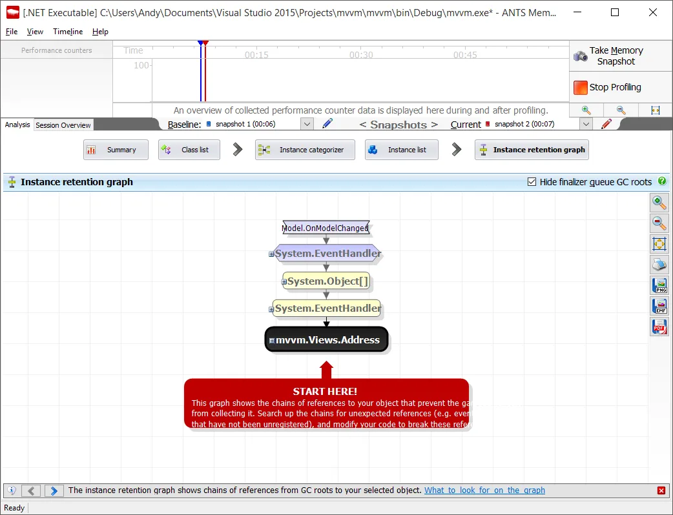Image resolution: width=673 pixels, height=515 pixels.
Task: Go to previous hint with left arrow
Action: pos(31,490)
